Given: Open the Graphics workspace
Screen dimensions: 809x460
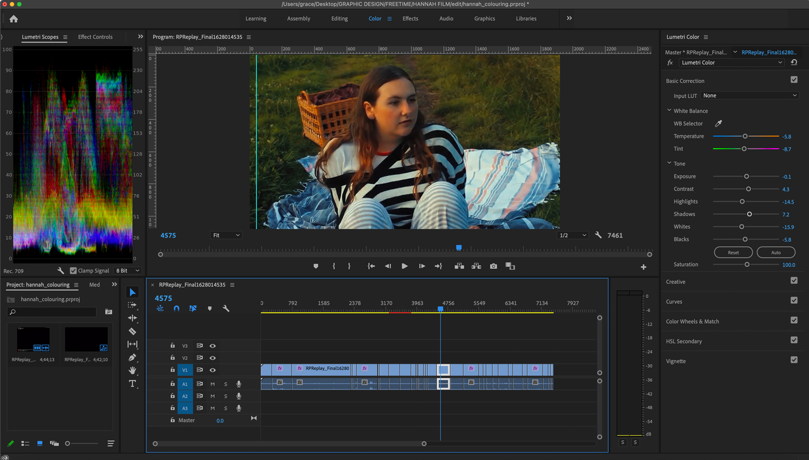Looking at the screenshot, I should 484,18.
